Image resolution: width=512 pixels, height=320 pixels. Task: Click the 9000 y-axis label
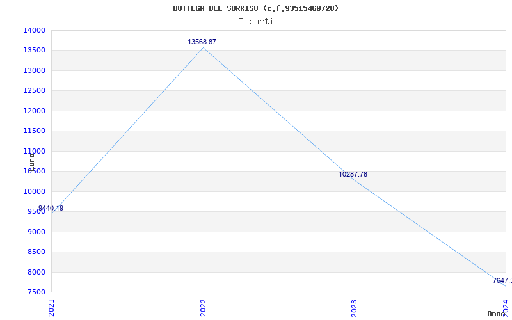click(36, 232)
